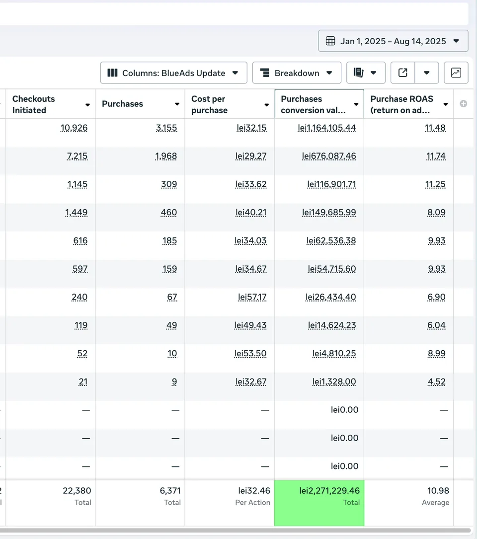Screen dimensions: 477x539
Task: Open the reports icon dropdown
Action: point(366,73)
